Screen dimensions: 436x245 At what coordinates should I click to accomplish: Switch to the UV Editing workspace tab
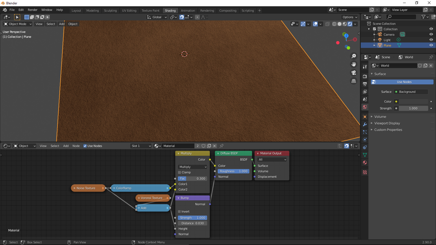pos(129,11)
